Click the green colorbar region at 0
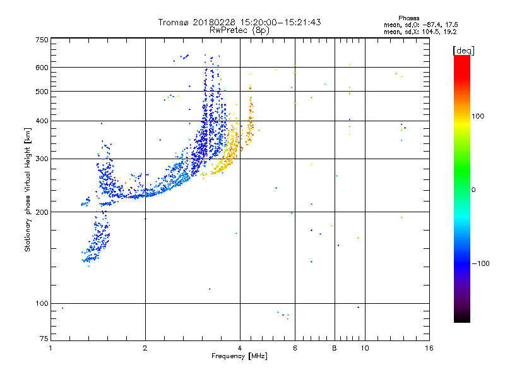The height and width of the screenshot is (379, 505). point(462,189)
